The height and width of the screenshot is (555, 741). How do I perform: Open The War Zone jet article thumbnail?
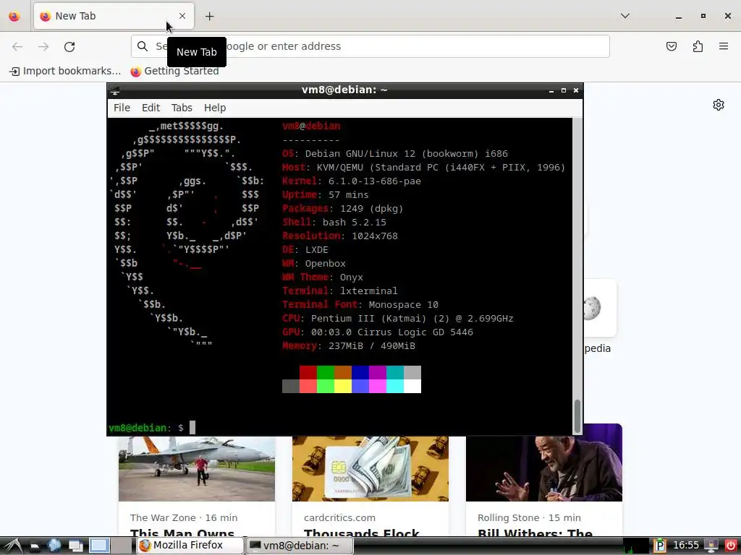(197, 468)
